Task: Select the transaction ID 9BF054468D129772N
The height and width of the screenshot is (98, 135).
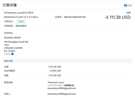Action: (75, 17)
